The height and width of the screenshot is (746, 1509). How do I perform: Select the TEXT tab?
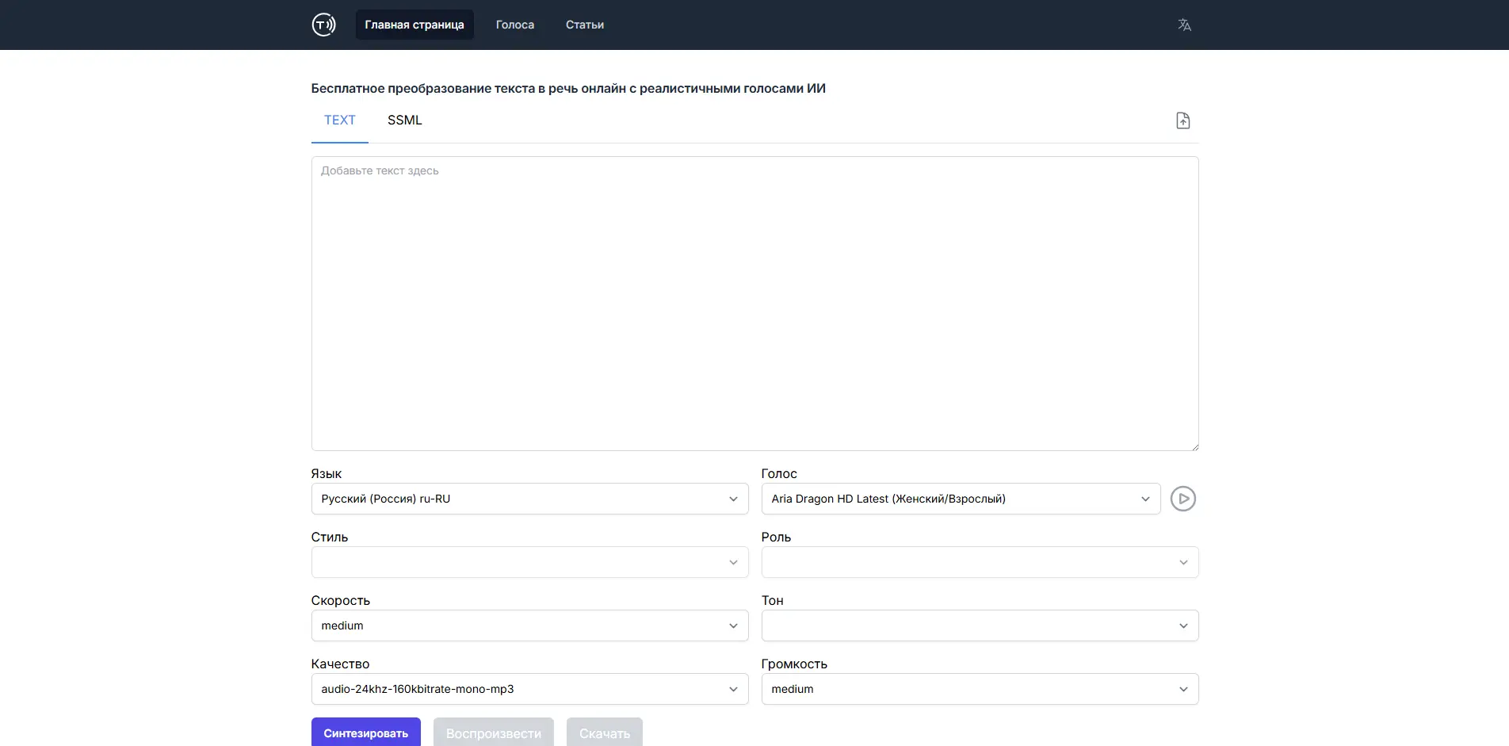pos(339,121)
